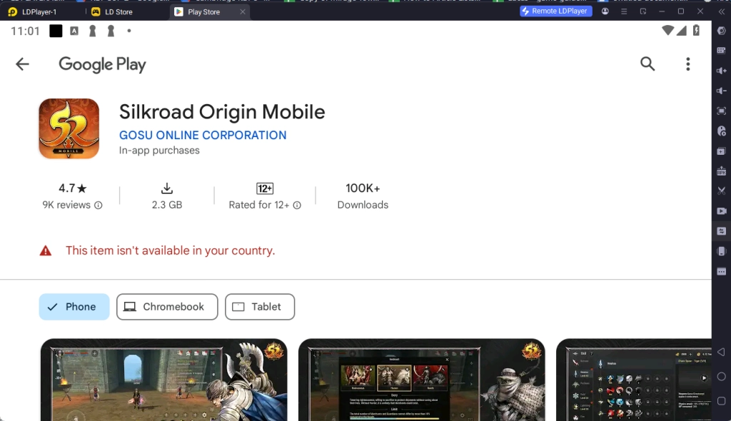Select the Chromebook device chip
731x421 pixels.
click(x=167, y=307)
